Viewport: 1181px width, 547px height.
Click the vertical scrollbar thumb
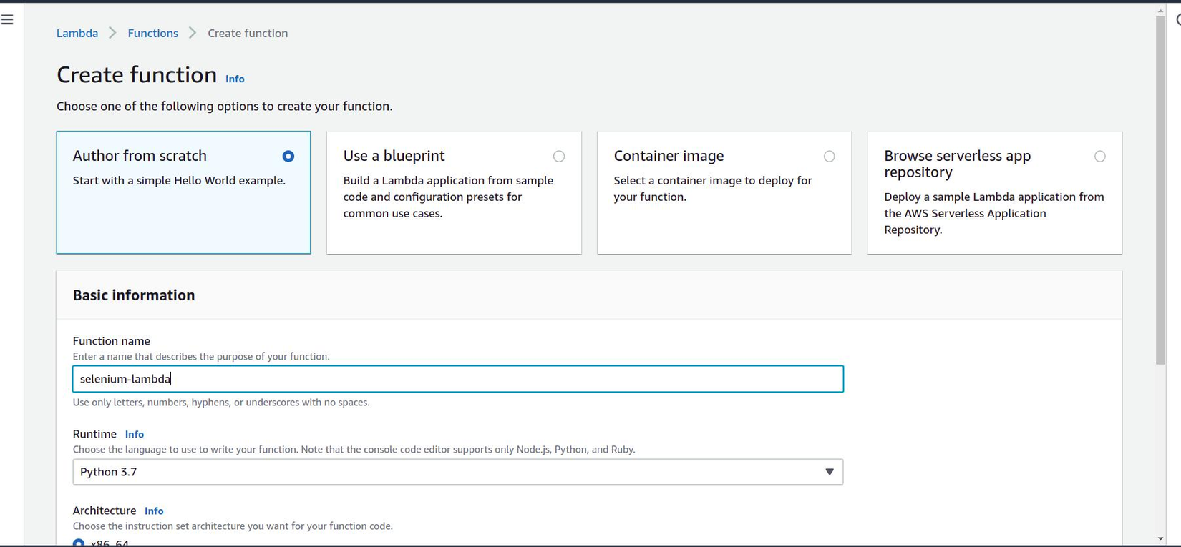click(1160, 189)
